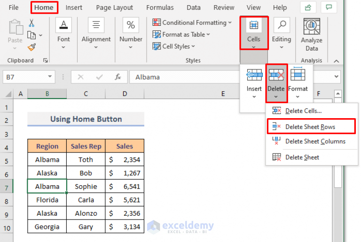Open the Name Box dropdown arrow
This screenshot has width=361, height=242.
[50, 76]
